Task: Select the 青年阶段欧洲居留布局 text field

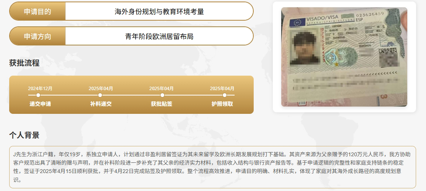Action: [x=159, y=36]
